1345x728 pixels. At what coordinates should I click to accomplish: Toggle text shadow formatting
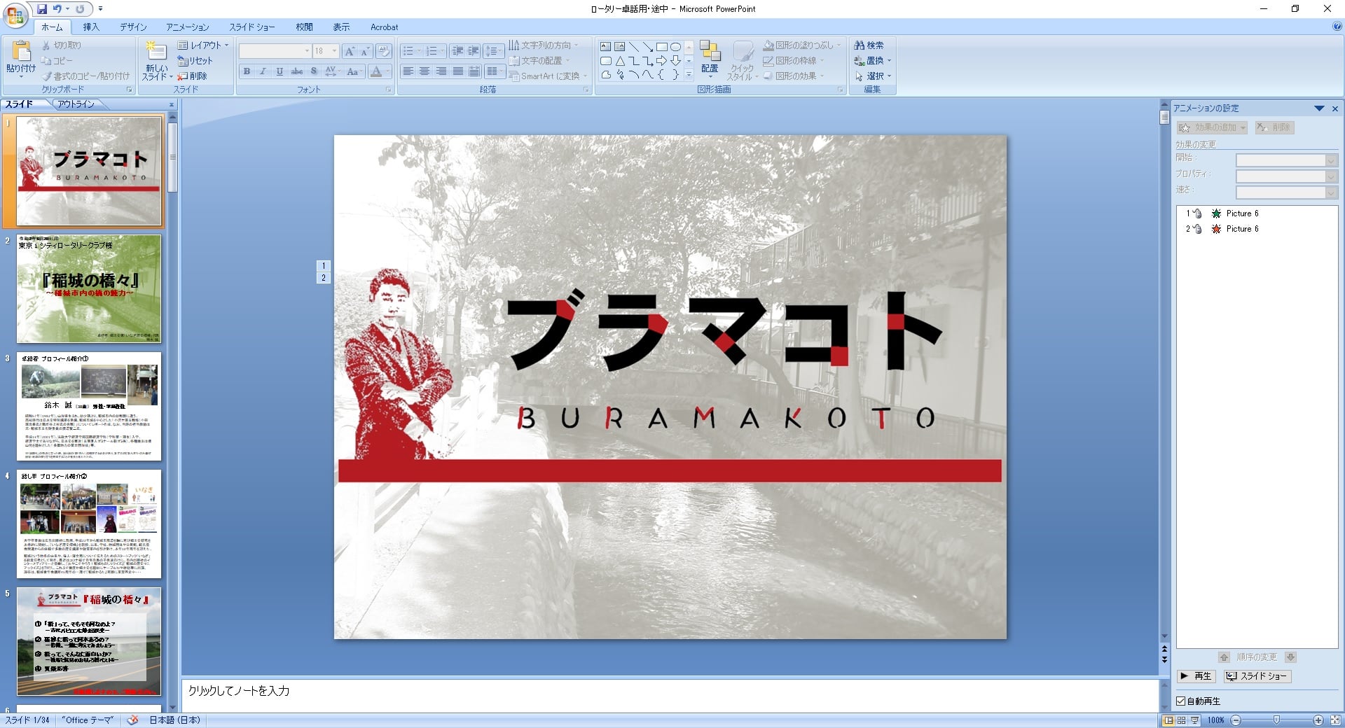[x=313, y=71]
